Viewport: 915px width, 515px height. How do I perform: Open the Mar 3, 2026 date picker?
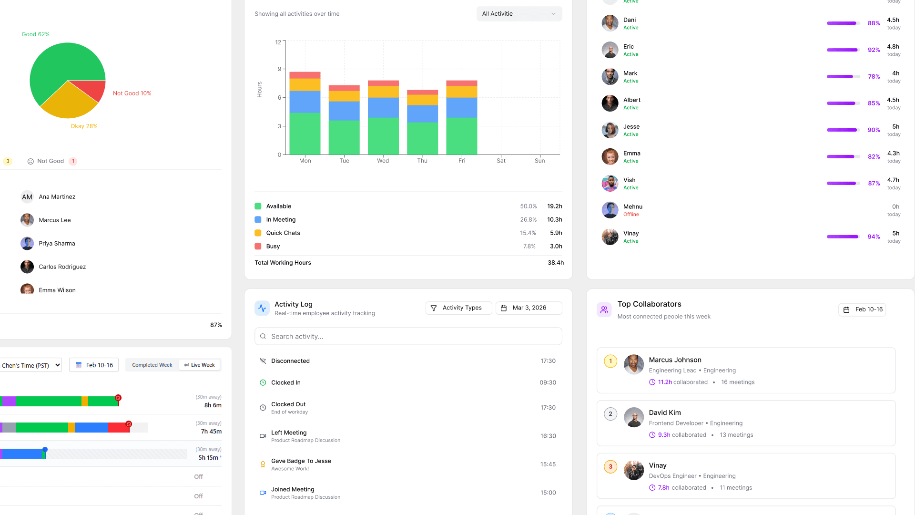[x=529, y=308]
